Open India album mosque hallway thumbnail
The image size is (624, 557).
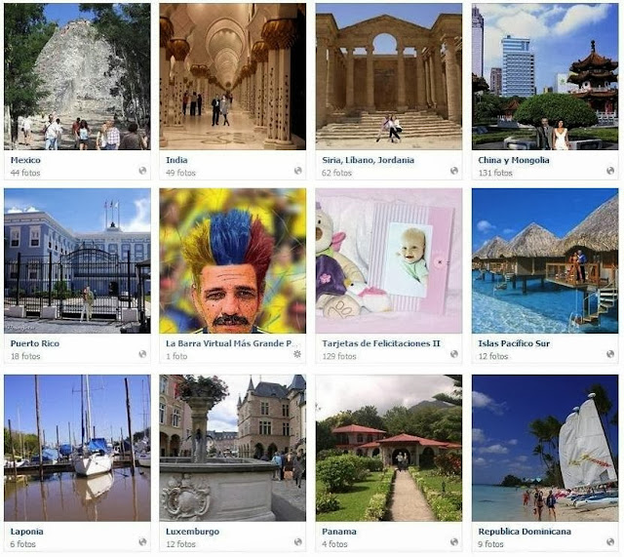point(233,76)
